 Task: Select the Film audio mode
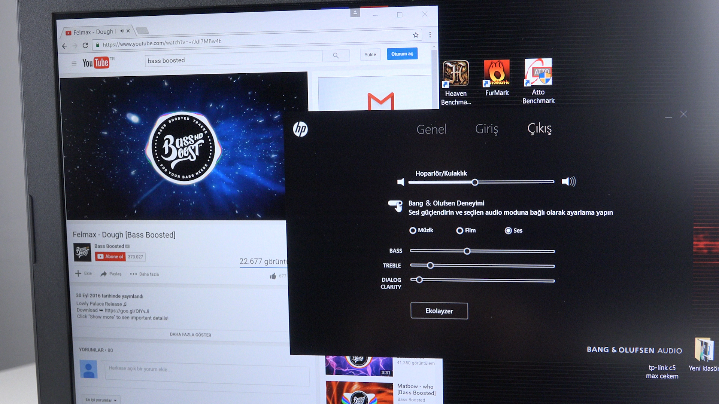pos(466,230)
